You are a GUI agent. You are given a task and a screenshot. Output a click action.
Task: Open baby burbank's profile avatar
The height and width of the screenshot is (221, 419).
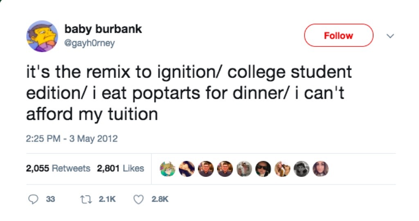tap(43, 36)
